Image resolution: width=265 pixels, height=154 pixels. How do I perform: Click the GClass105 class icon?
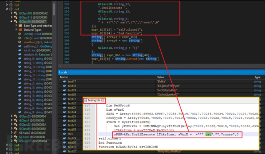pyautogui.click(x=16, y=13)
